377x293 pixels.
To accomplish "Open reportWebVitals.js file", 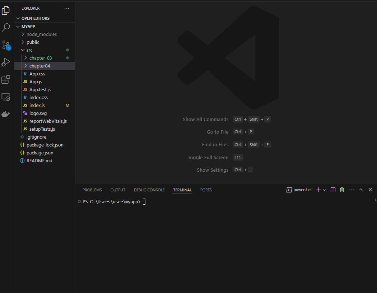I will click(45, 121).
